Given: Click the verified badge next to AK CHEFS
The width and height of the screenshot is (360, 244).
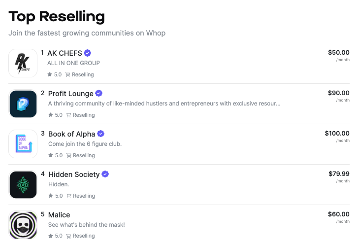Looking at the screenshot, I should [x=88, y=53].
